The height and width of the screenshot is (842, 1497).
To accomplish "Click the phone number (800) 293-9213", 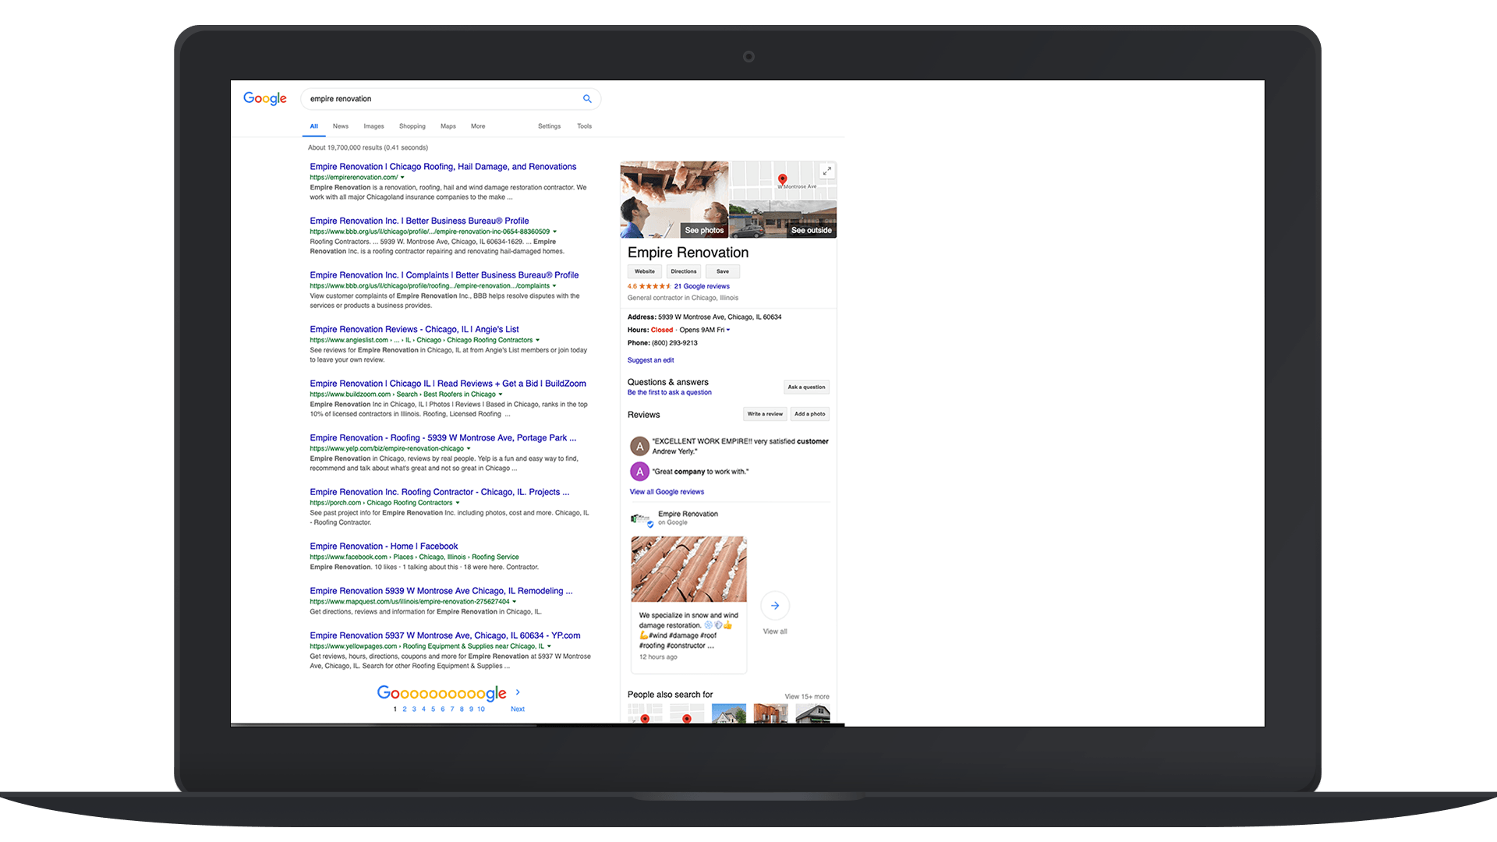I will 674,343.
